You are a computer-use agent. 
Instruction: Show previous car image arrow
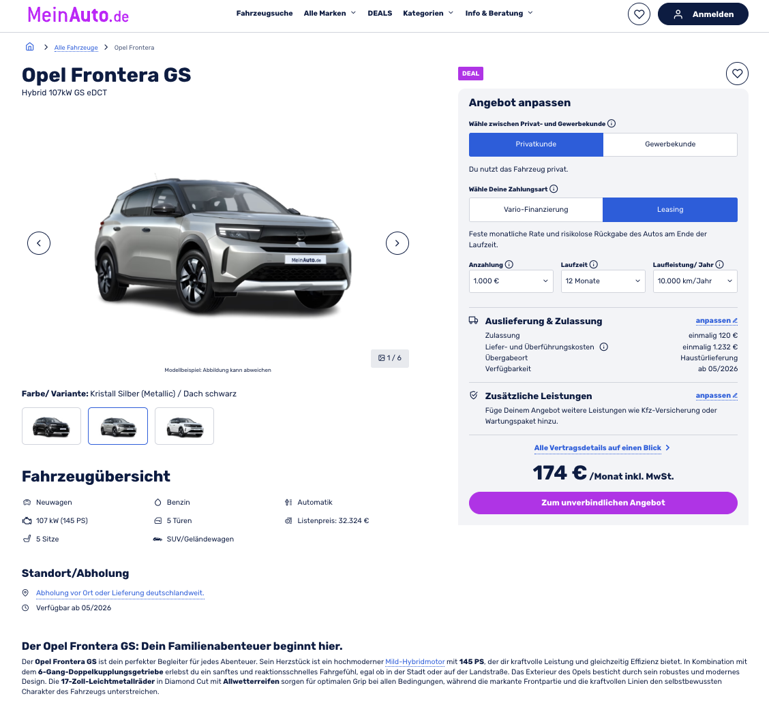[39, 243]
